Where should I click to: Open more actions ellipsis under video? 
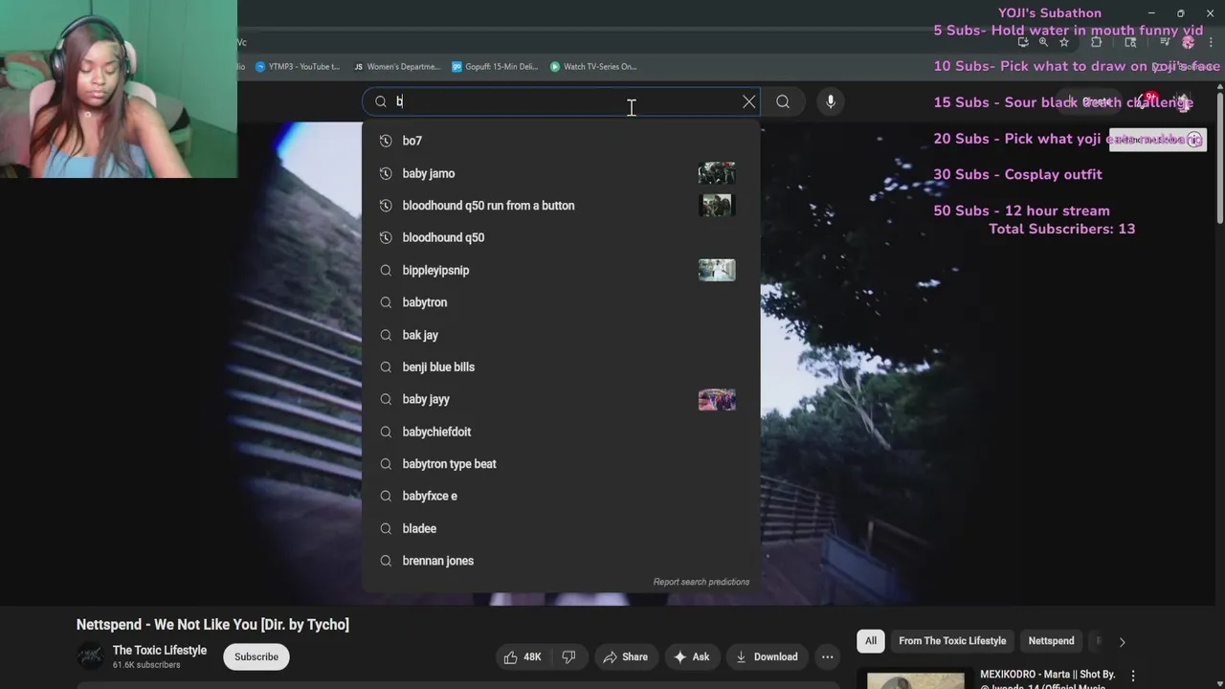[828, 656]
